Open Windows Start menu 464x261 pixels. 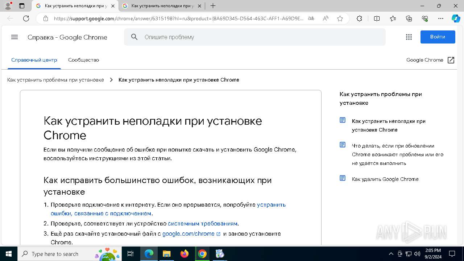pos(8,254)
